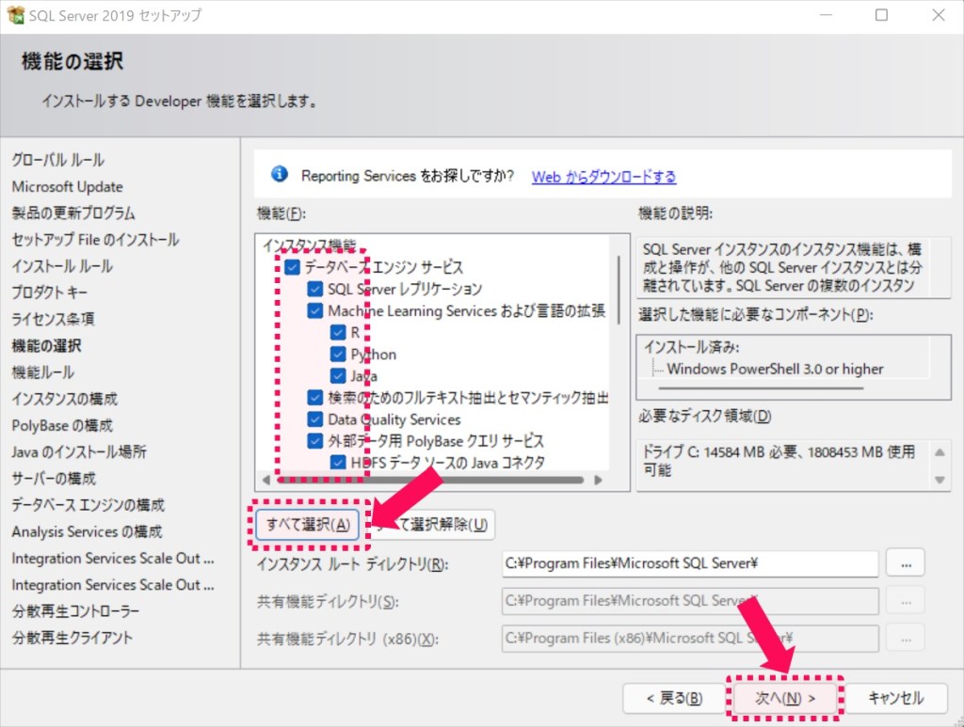Toggle the フルテキスト抽出とセマンティック抽出 checkbox
The height and width of the screenshot is (727, 964).
pos(314,398)
